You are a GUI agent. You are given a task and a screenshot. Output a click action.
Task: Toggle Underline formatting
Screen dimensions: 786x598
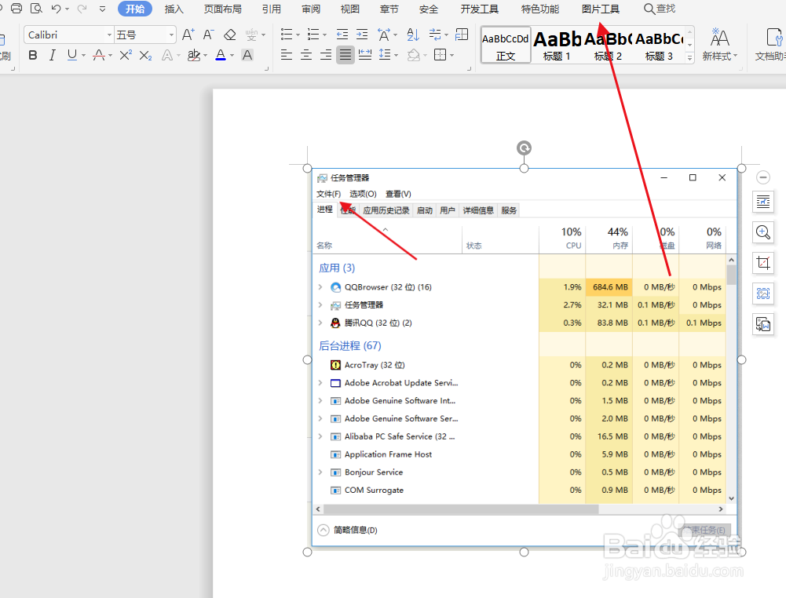72,55
